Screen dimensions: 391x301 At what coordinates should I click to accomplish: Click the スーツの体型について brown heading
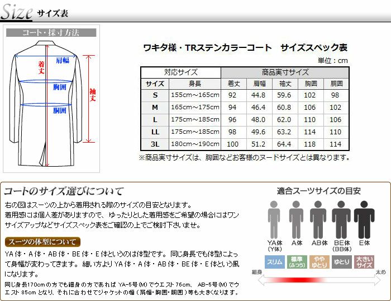[x=42, y=242]
